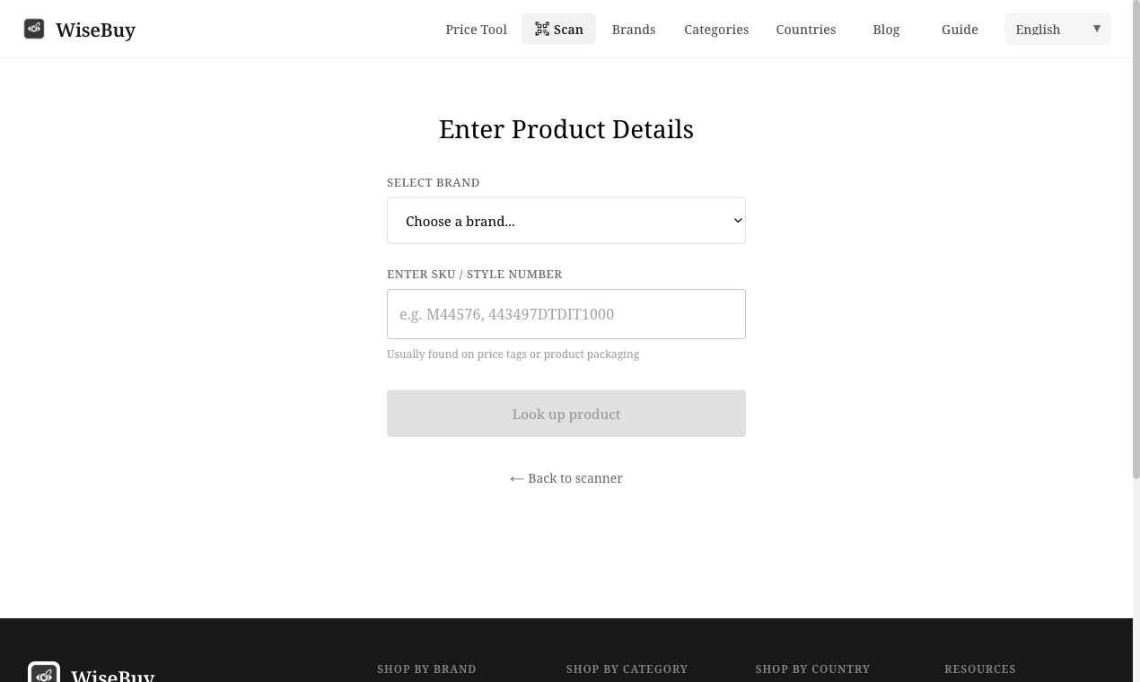Click the WiseBuy logo icon in the header
Screen dimensions: 1140x682
(x=34, y=28)
